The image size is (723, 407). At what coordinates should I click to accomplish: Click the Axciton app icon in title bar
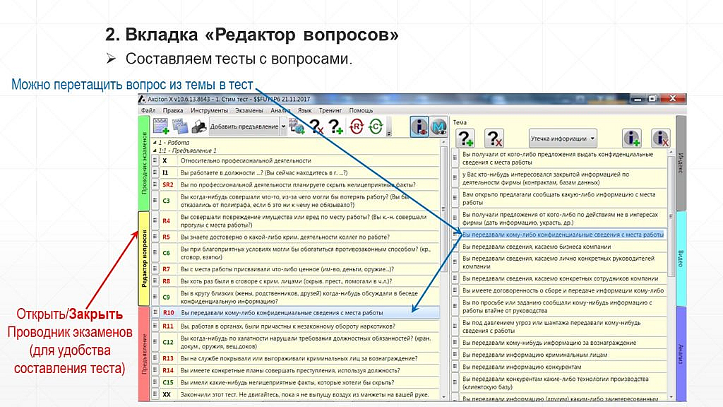point(142,99)
